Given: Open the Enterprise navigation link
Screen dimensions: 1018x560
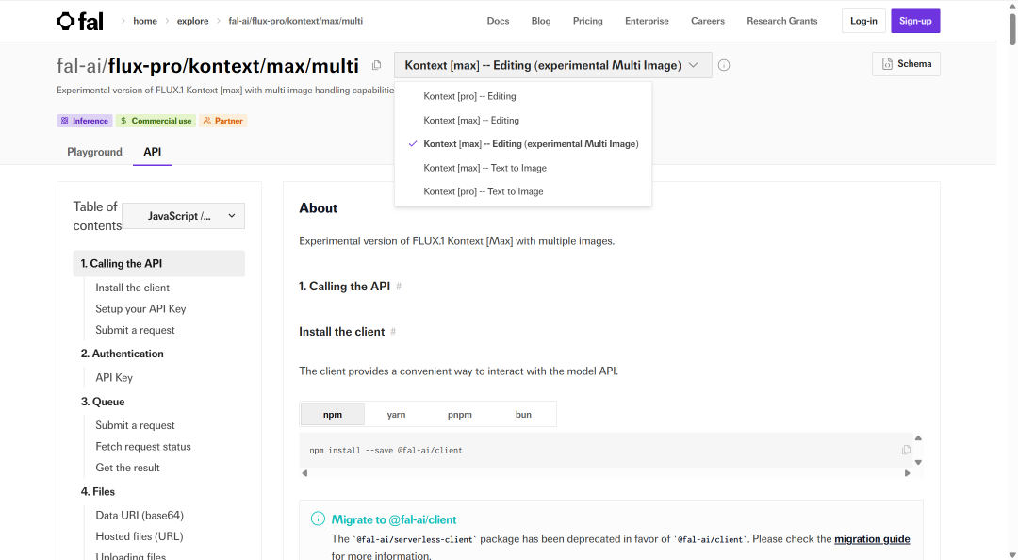Looking at the screenshot, I should 647,21.
